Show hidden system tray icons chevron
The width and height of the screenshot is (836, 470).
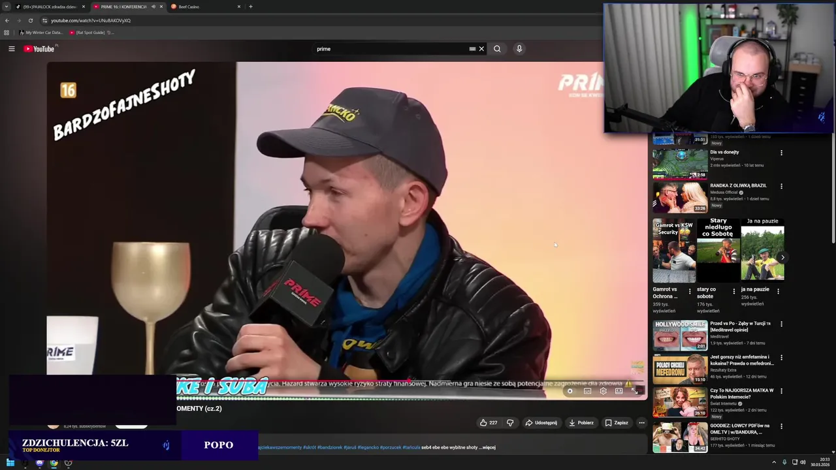point(775,463)
